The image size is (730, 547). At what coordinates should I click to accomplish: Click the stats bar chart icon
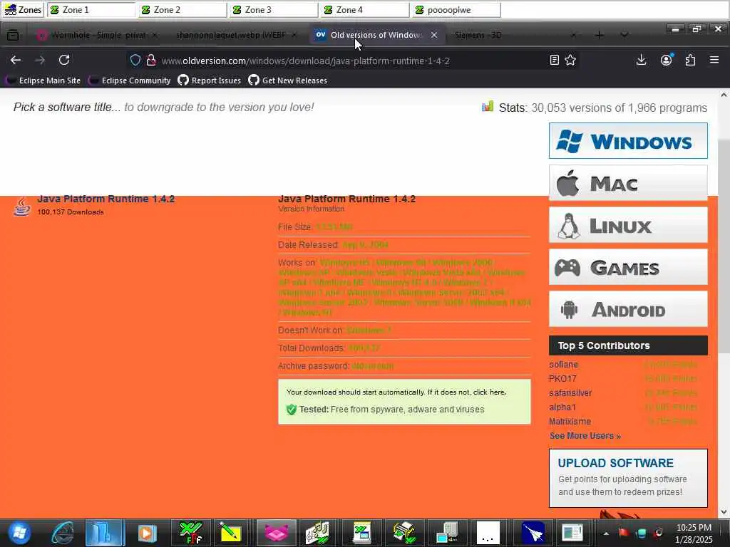coord(488,107)
